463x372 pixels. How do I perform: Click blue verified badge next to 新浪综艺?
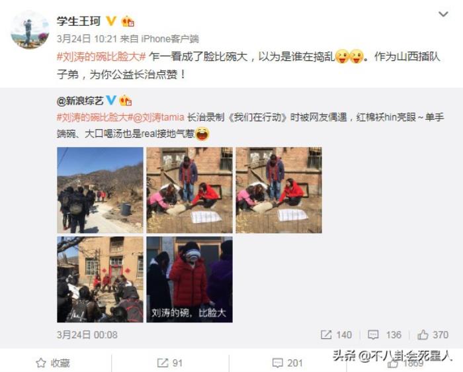click(x=111, y=101)
